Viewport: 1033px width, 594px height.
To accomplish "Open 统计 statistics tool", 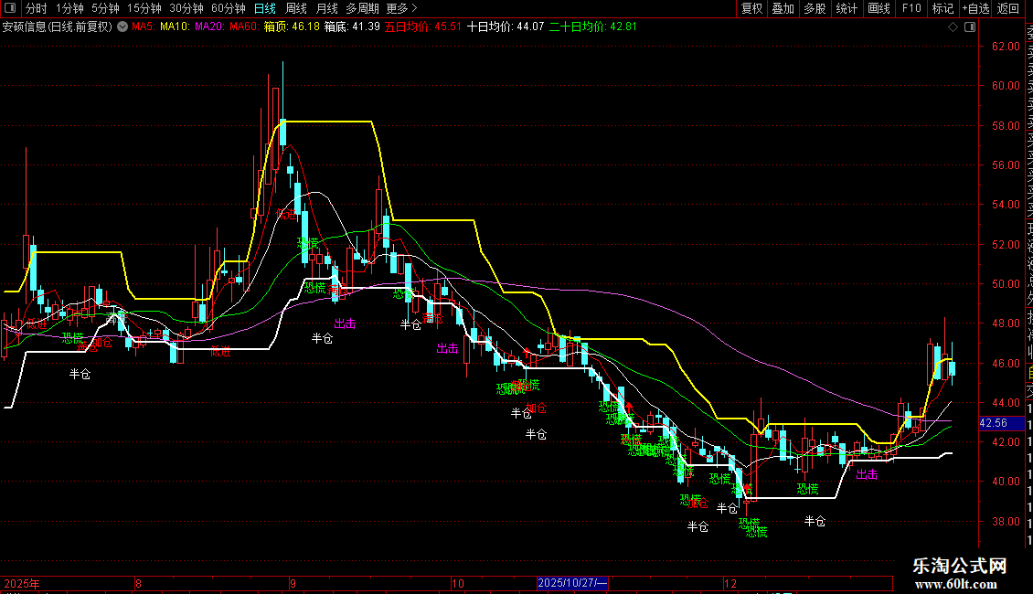I will [847, 8].
